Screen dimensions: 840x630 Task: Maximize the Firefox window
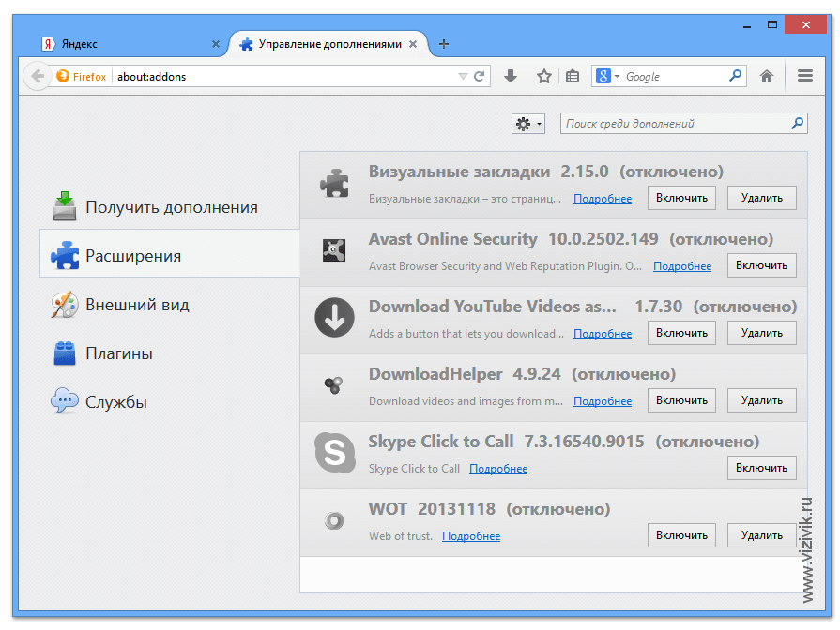click(772, 24)
